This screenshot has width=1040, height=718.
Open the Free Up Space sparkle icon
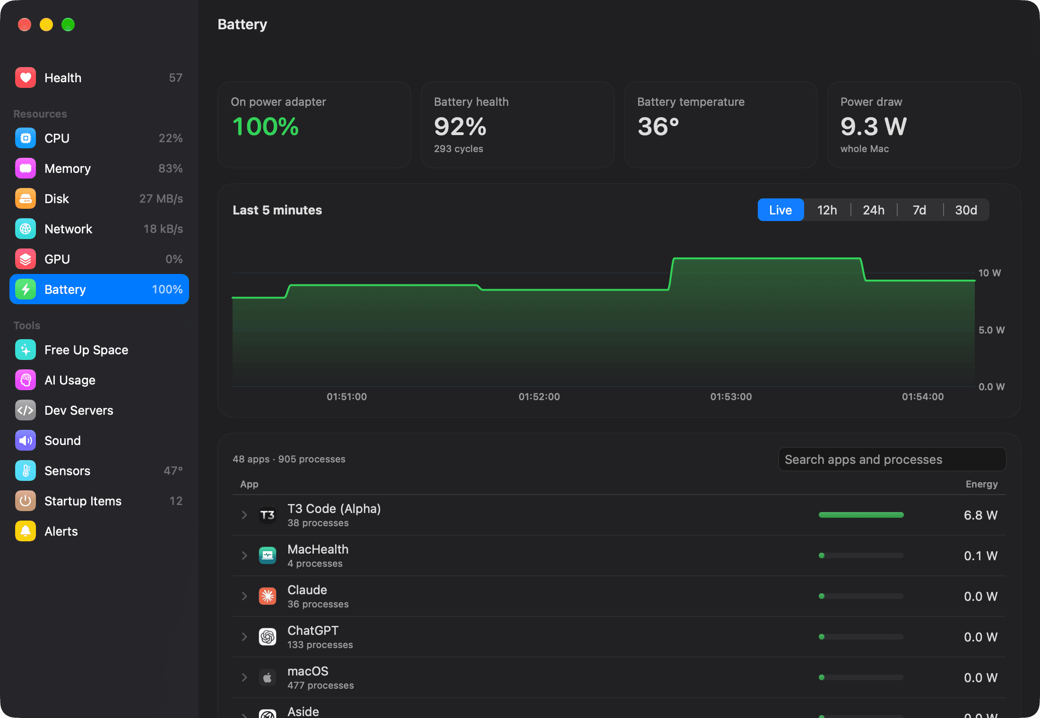pyautogui.click(x=26, y=350)
